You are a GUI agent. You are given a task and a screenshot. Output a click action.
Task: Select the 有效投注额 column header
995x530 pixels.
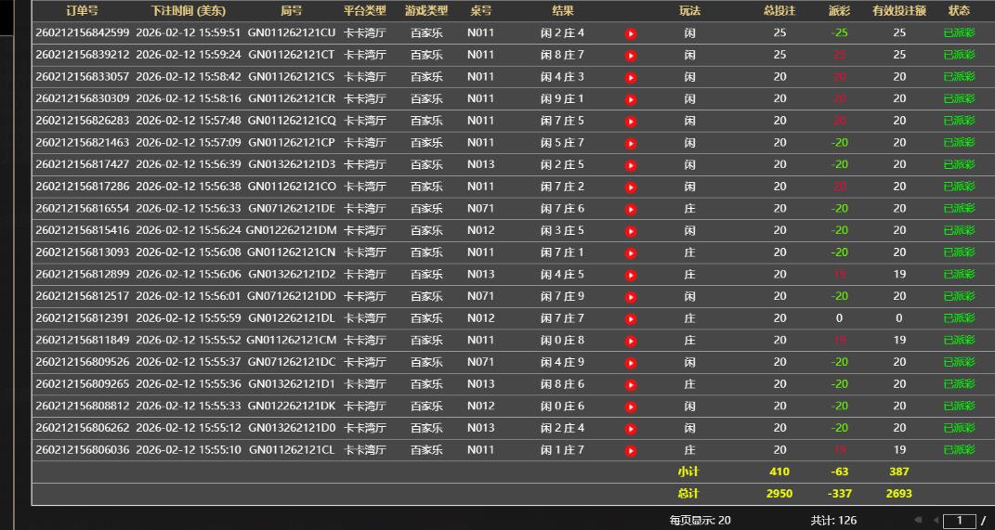pos(898,11)
